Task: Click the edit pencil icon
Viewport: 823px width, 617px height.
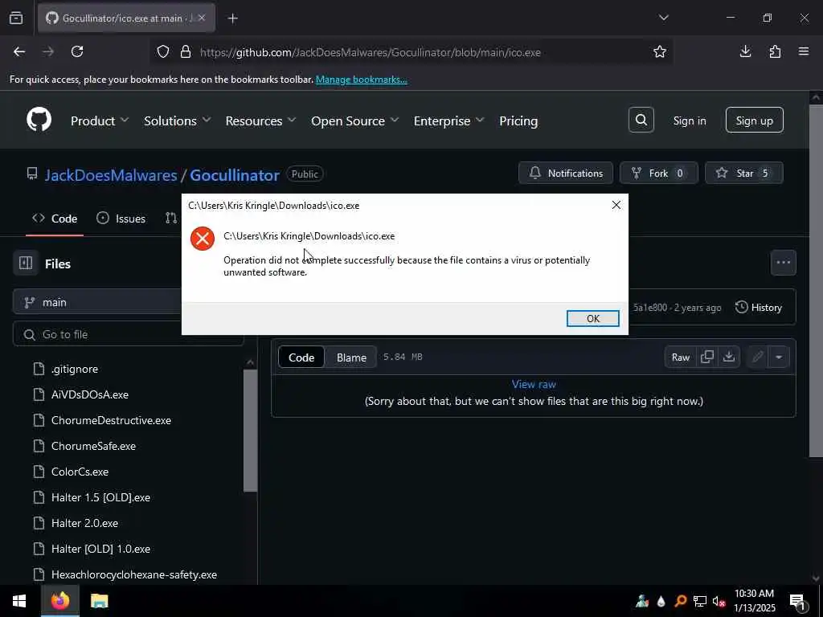Action: click(757, 358)
